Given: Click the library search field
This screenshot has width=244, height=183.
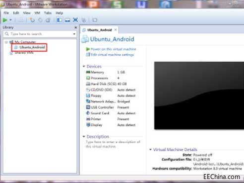Looking at the screenshot, I should point(39,34).
